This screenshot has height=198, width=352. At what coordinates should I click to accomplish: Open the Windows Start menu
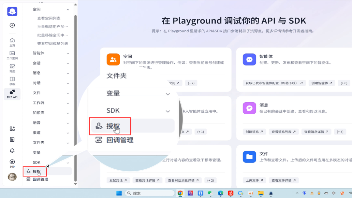(119, 193)
